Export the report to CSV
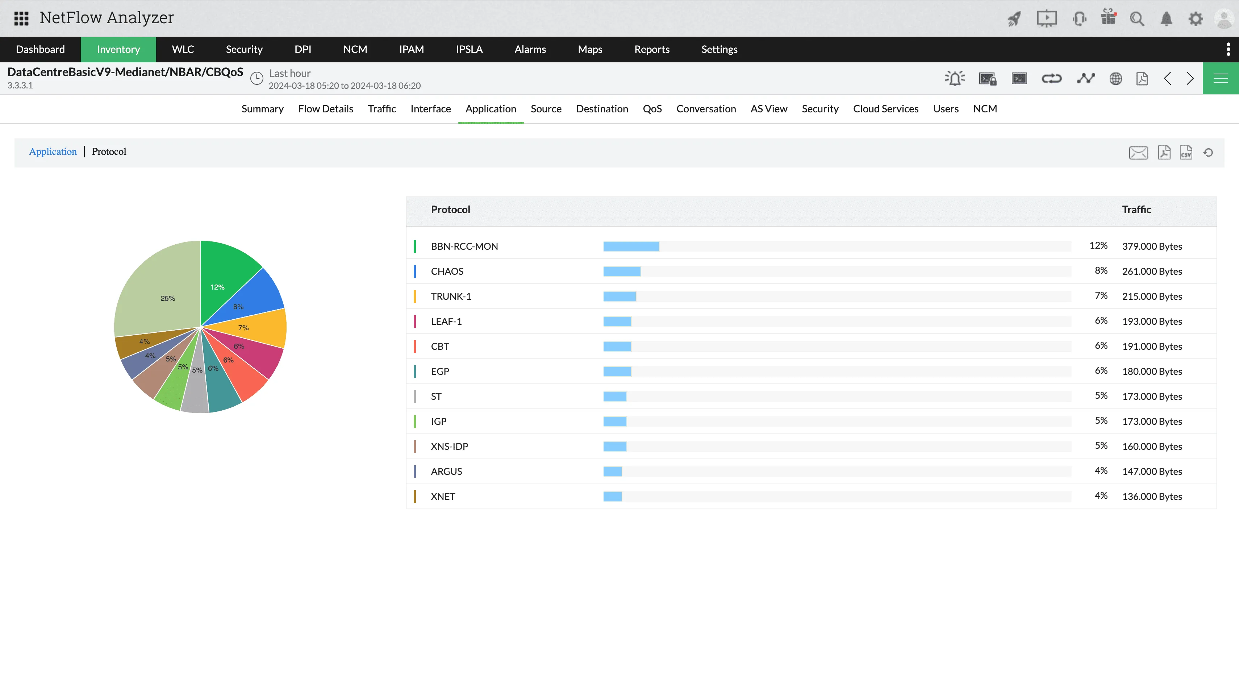This screenshot has width=1239, height=688. [x=1186, y=153]
